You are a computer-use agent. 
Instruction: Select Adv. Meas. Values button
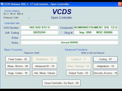tap(45, 73)
